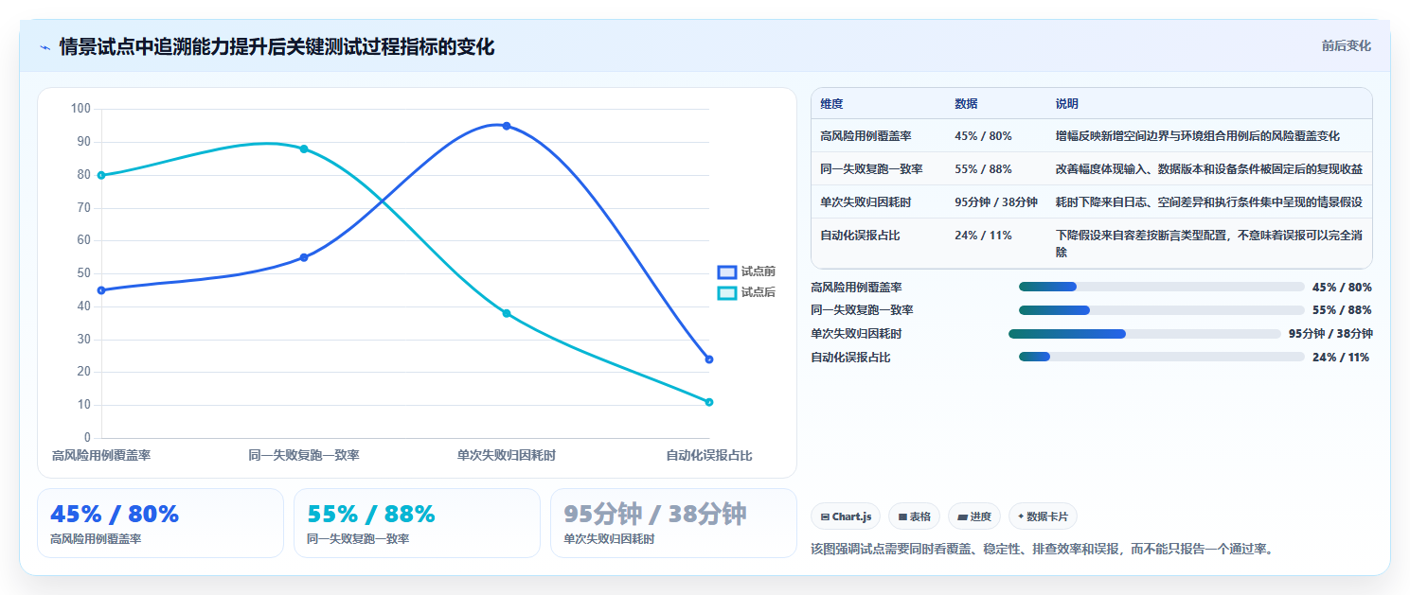This screenshot has width=1410, height=595.
Task: Toggle the 试点后 legend entry
Action: 746,293
